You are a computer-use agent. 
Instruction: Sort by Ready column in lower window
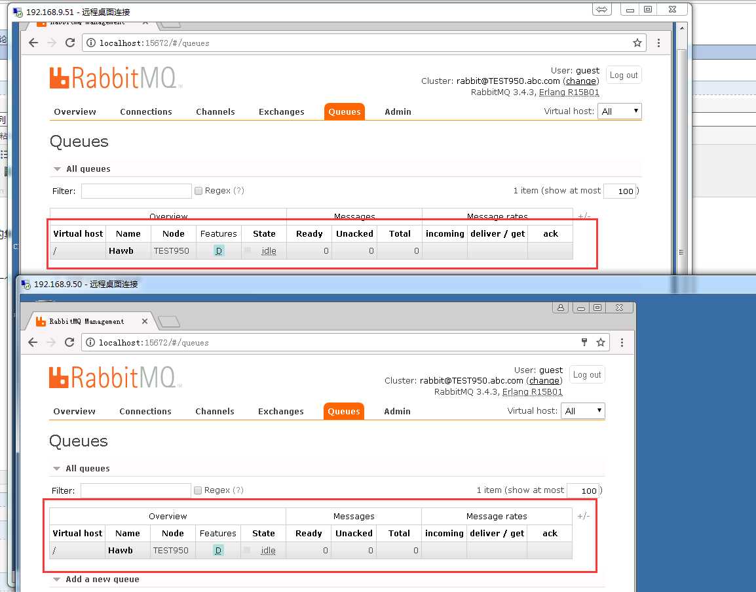pyautogui.click(x=309, y=534)
